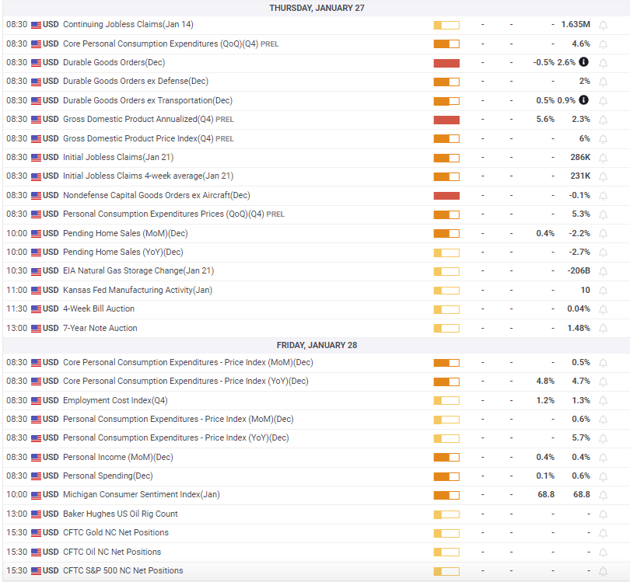The height and width of the screenshot is (582, 630).
Task: Open Durable Goods Orders(Dec) event details
Action: [x=114, y=62]
